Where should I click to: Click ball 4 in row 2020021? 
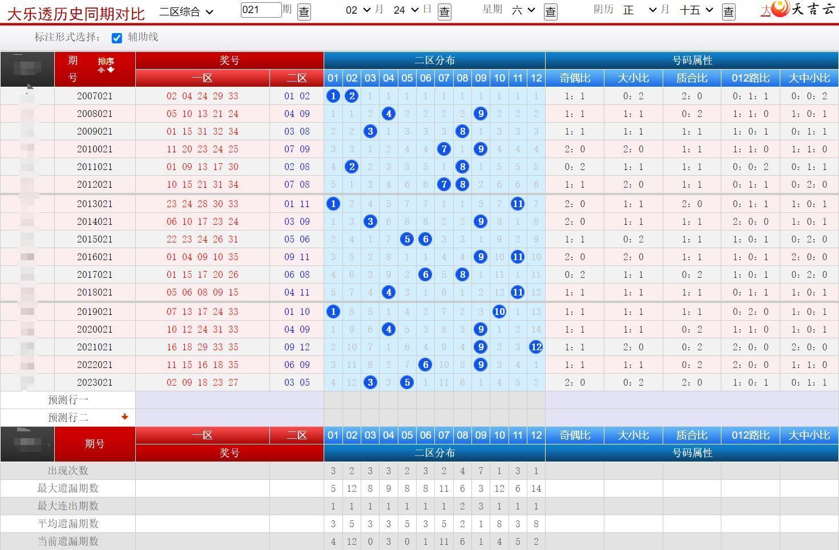pos(389,329)
